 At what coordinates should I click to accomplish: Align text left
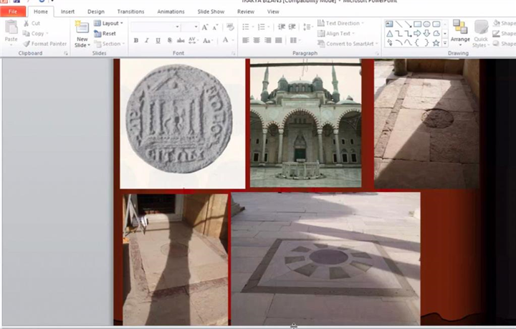coord(246,40)
